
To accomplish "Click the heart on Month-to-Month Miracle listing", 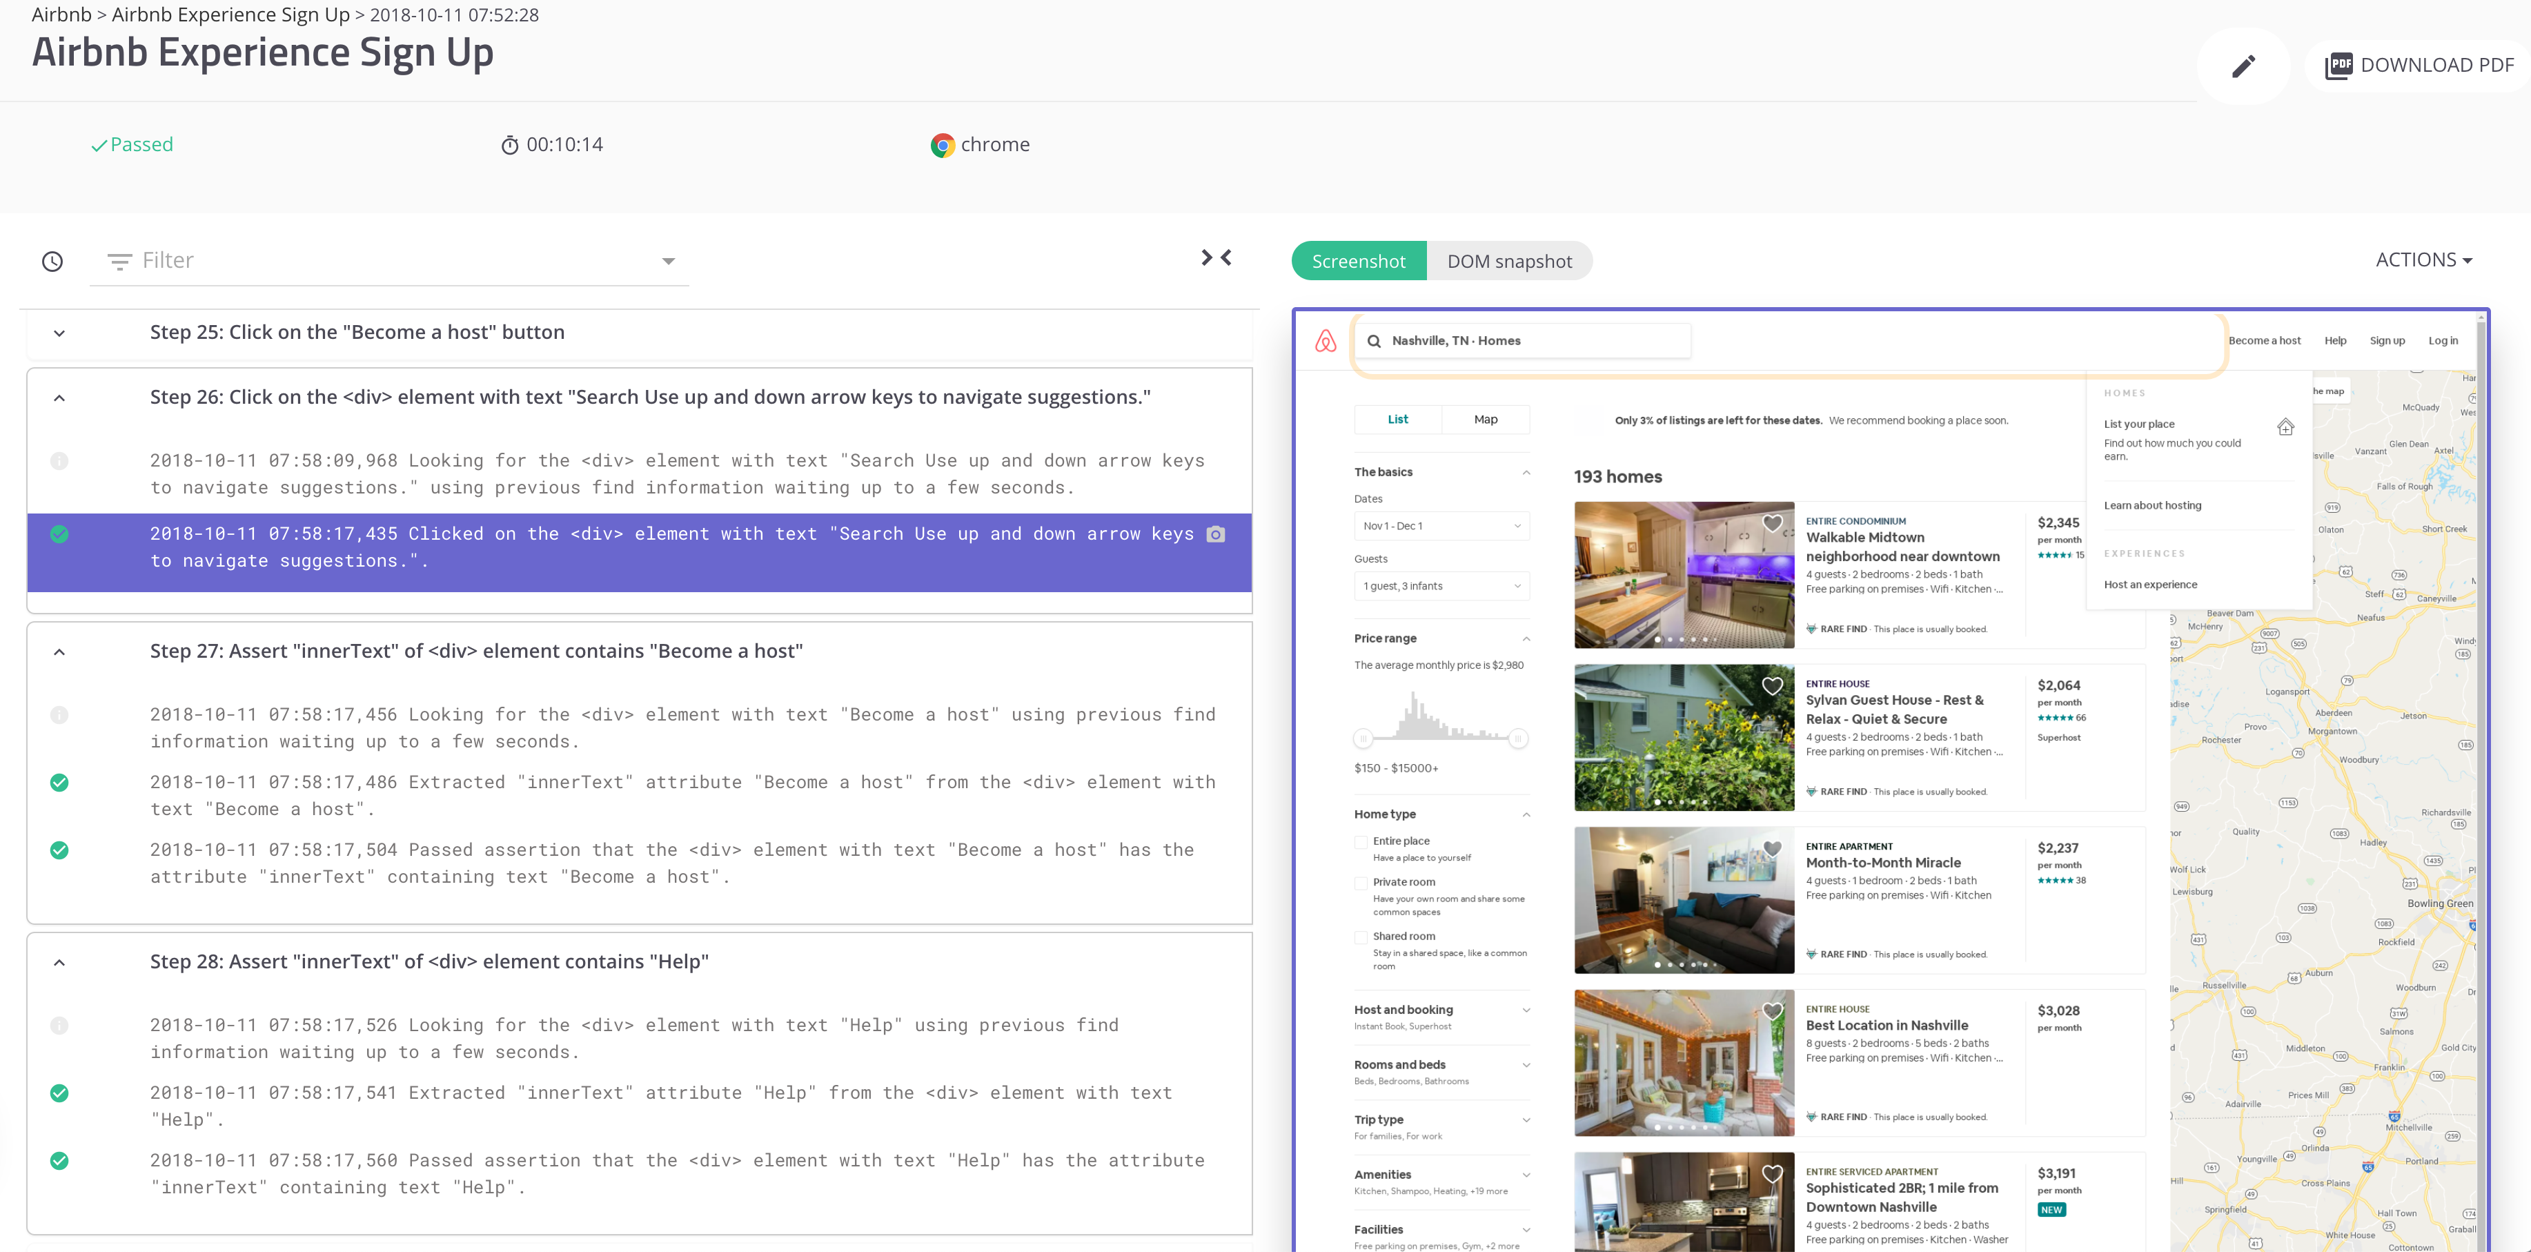I will [1771, 848].
